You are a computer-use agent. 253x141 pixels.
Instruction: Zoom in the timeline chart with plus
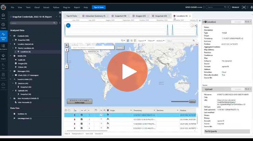(x=195, y=26)
